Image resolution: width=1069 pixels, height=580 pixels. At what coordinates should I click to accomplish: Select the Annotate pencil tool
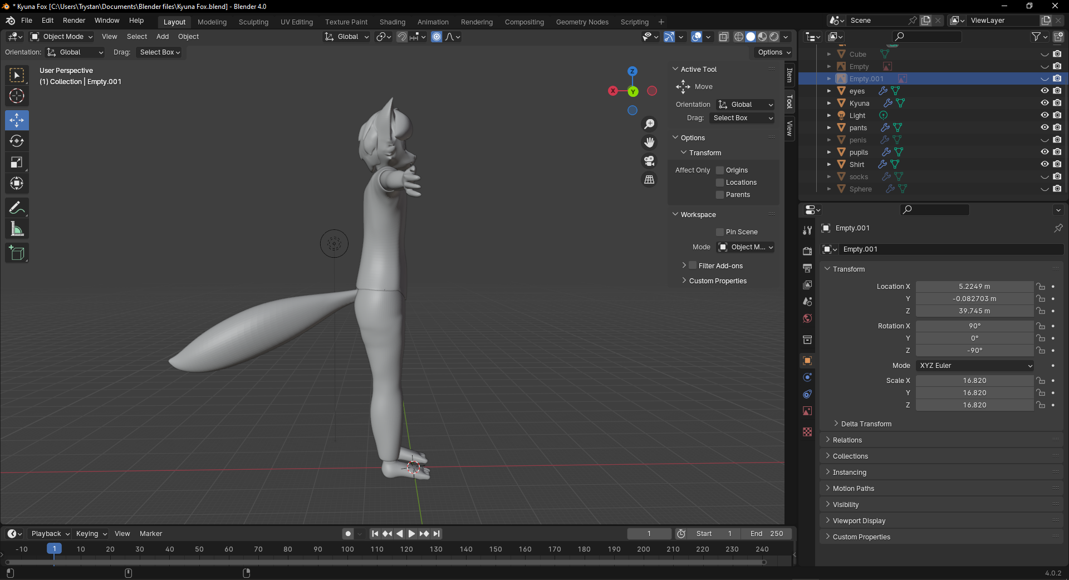(17, 208)
